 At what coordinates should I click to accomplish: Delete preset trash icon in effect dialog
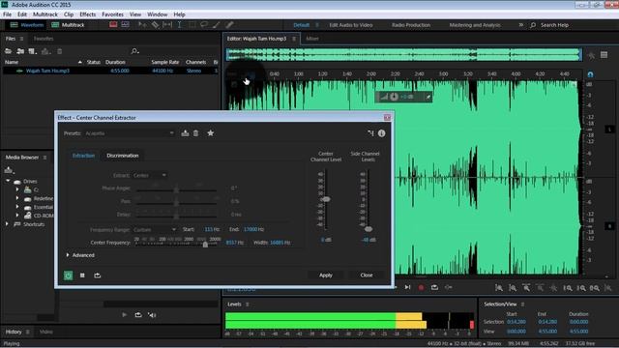[195, 133]
